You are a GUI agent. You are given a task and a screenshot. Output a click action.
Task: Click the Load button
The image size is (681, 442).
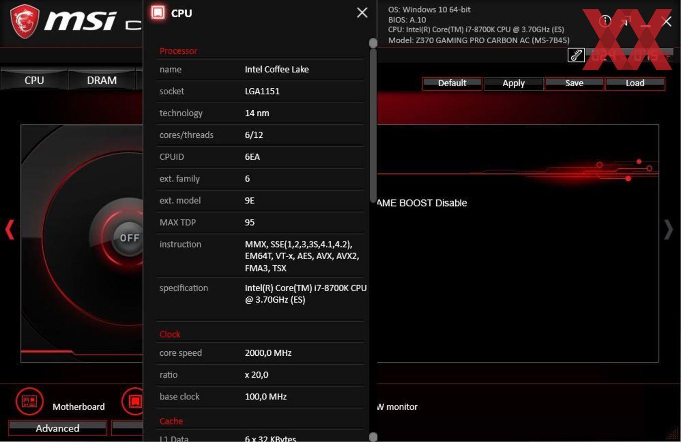[x=635, y=83]
